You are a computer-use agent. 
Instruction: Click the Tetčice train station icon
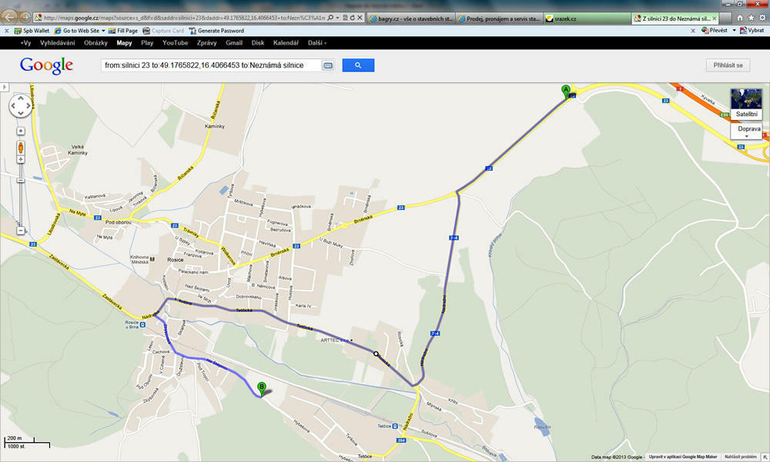coord(395,426)
